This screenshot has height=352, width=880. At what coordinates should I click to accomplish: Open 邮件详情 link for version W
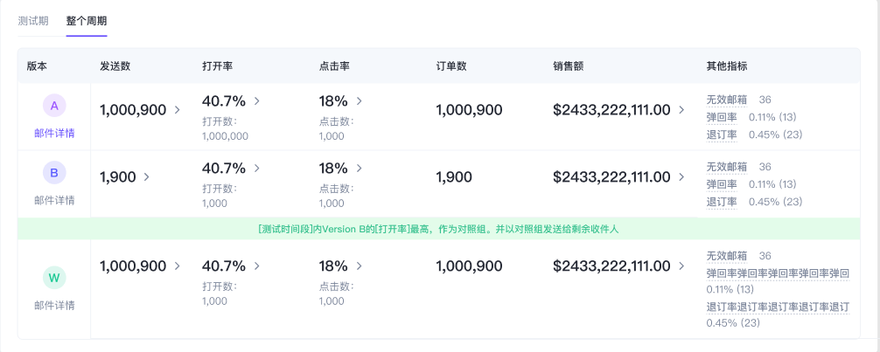click(54, 305)
